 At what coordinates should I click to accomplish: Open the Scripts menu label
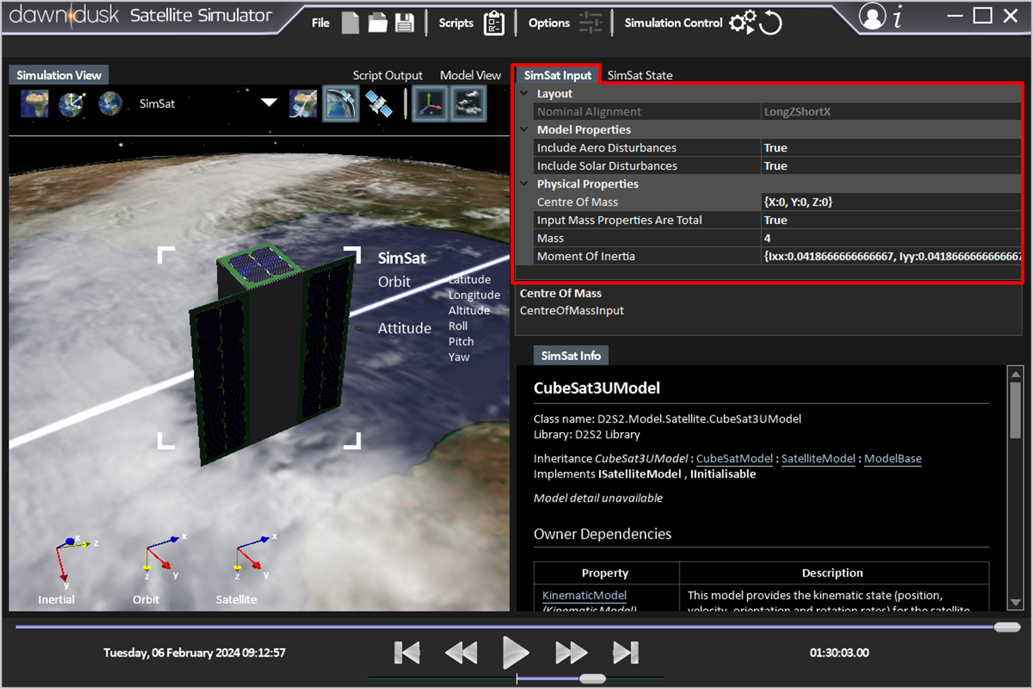coord(456,23)
